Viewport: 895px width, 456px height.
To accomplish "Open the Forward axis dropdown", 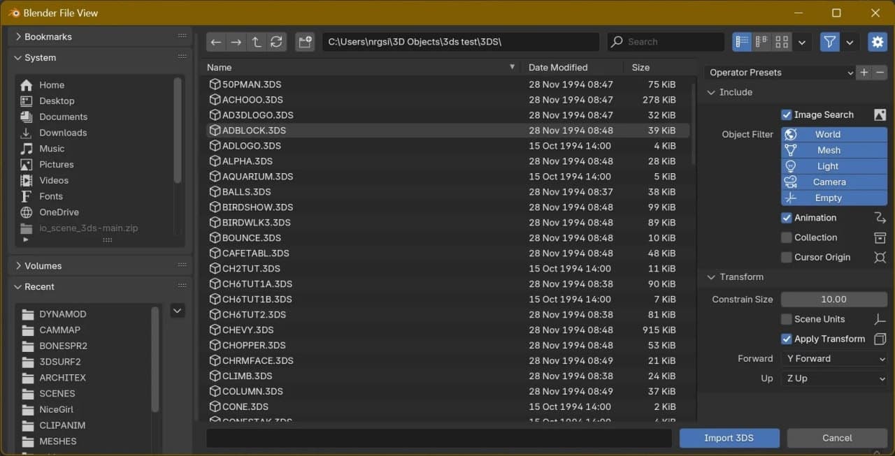I will click(x=834, y=359).
